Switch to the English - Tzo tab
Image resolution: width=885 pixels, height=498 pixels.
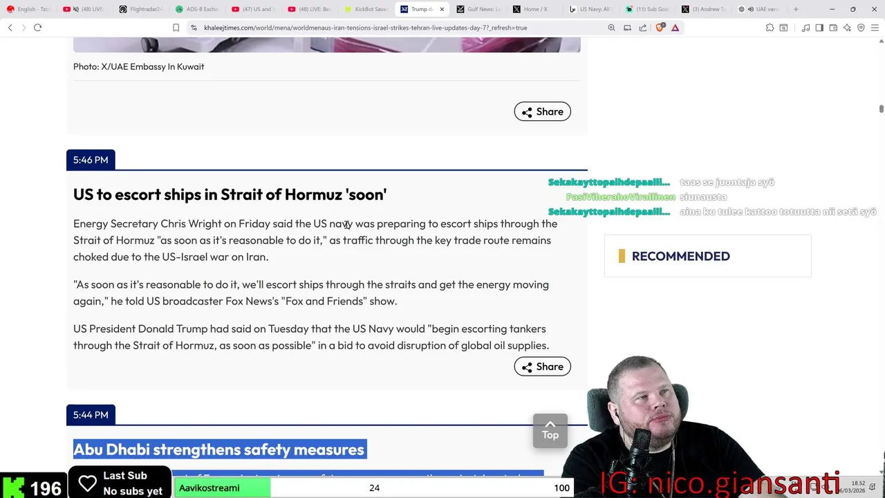pyautogui.click(x=29, y=9)
